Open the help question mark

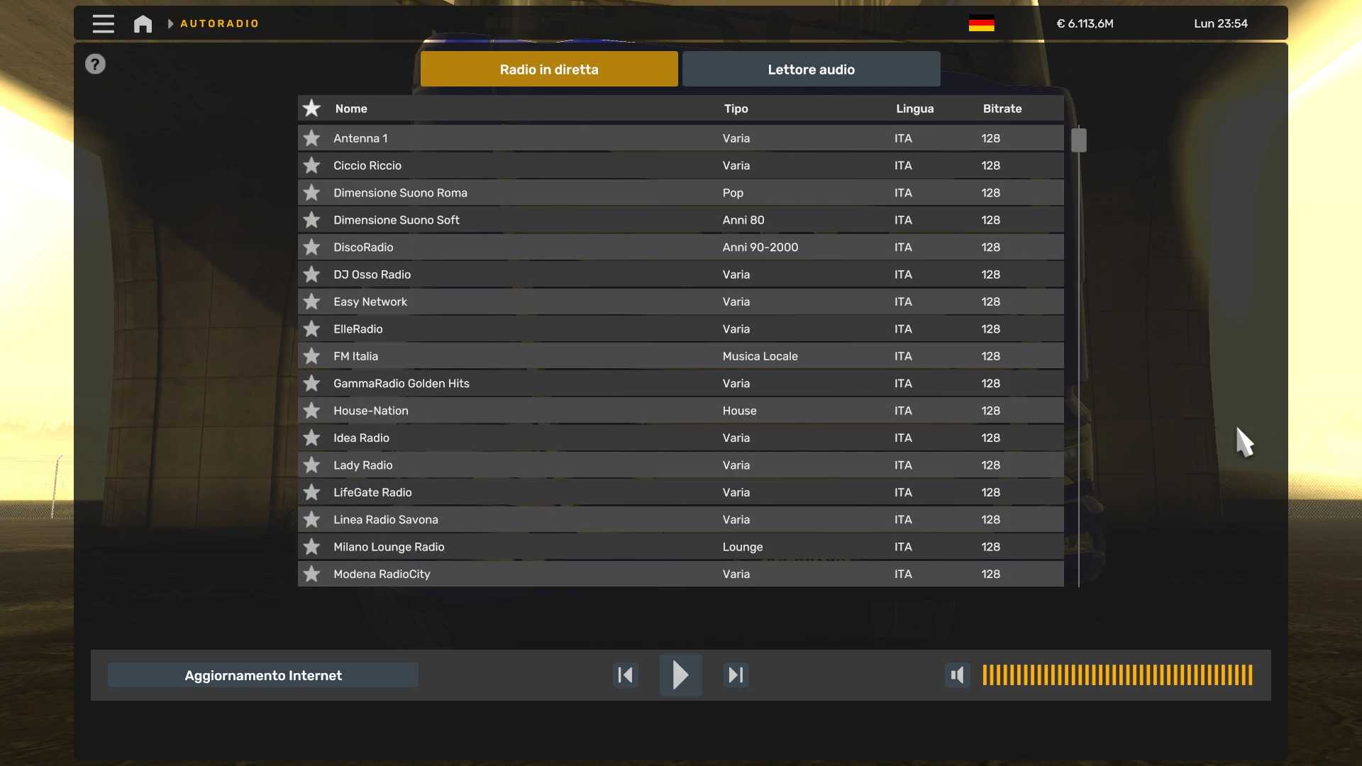95,65
